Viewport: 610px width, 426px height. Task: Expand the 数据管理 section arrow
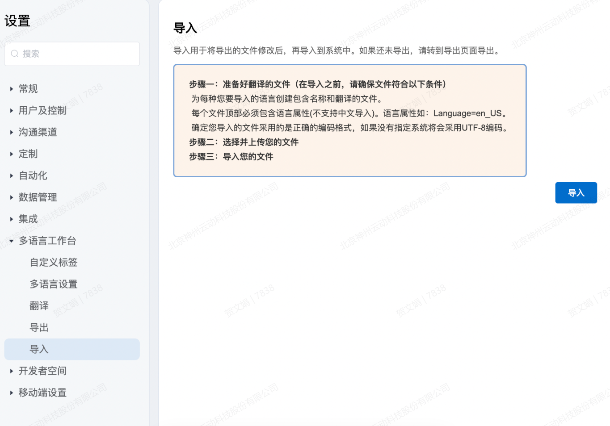pos(11,197)
